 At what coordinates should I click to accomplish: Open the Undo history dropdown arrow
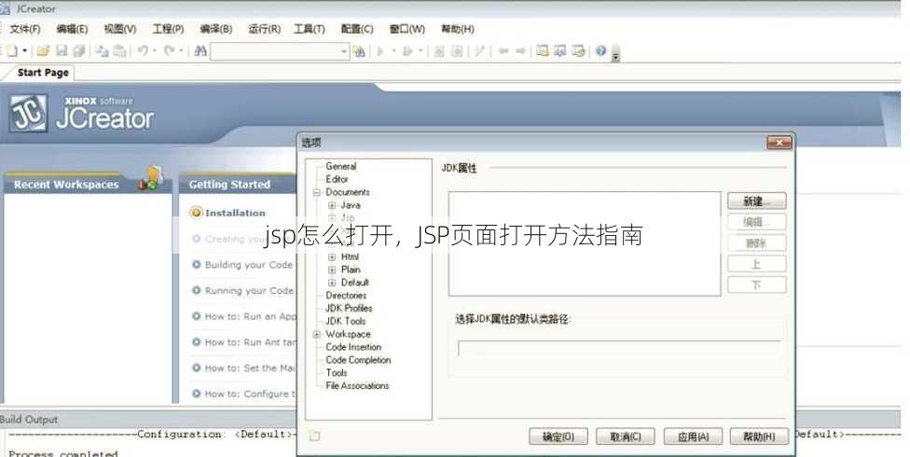click(155, 51)
